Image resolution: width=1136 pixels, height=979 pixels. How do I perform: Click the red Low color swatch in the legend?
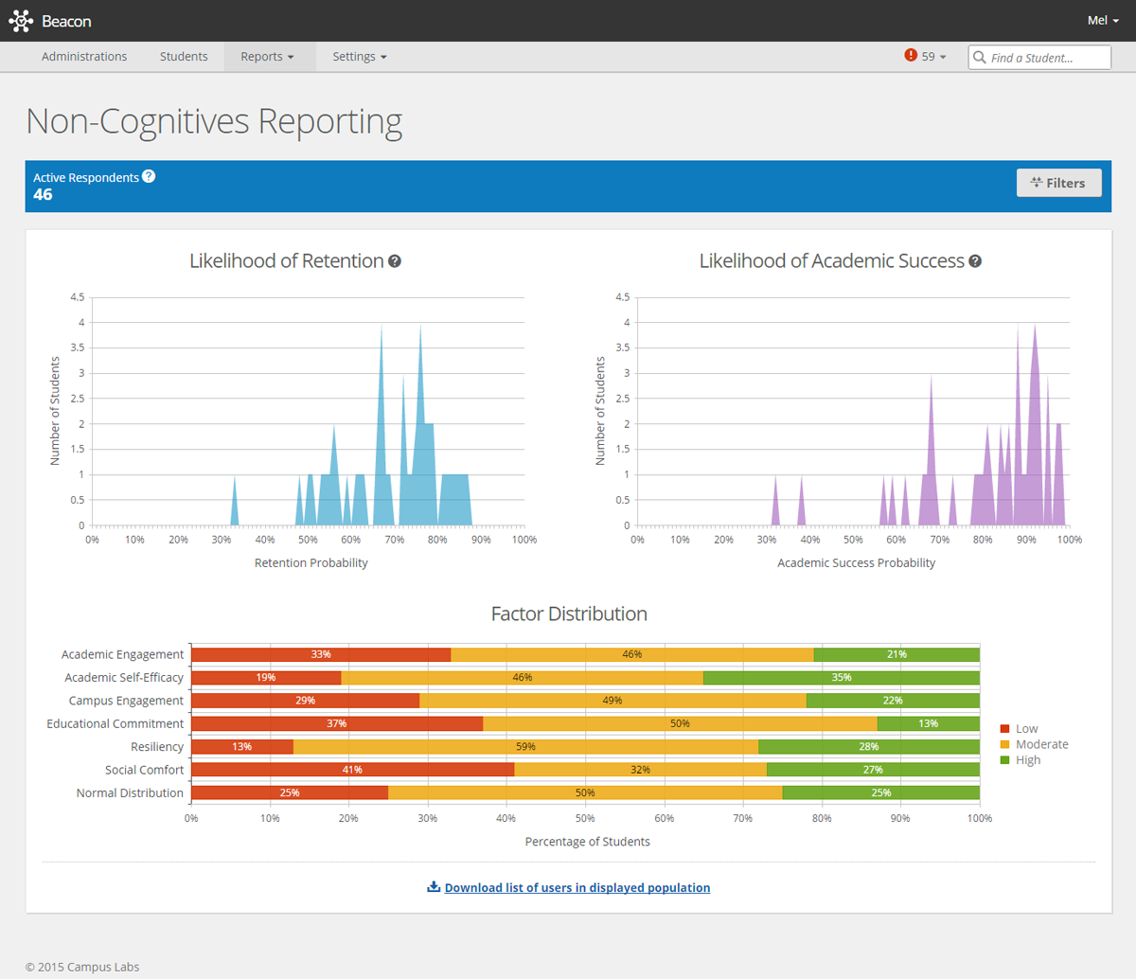pyautogui.click(x=1005, y=729)
